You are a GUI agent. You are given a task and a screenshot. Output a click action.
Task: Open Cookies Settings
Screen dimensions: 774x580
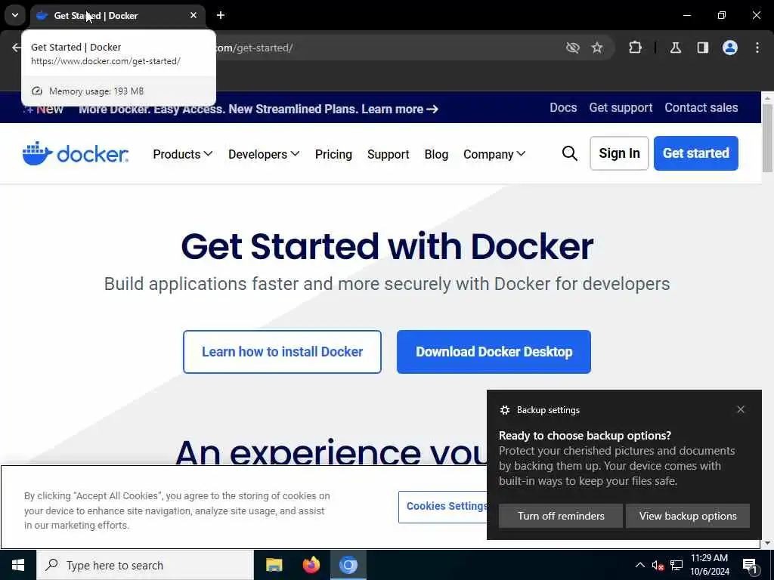443,507
